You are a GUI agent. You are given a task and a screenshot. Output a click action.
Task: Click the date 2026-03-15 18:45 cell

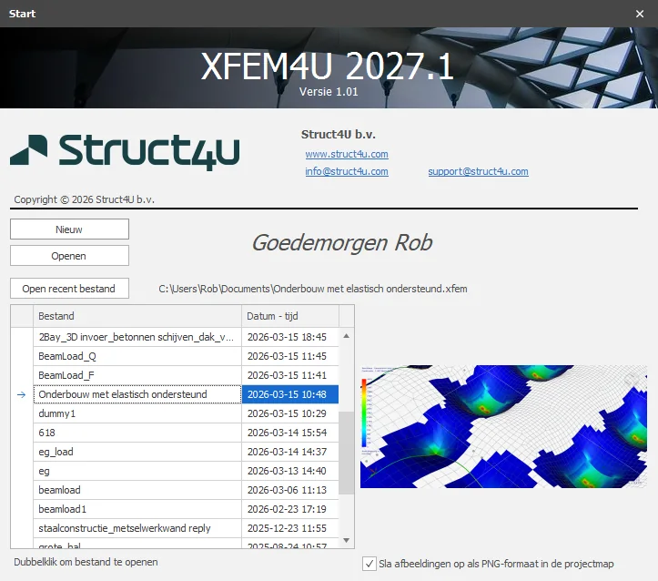290,337
